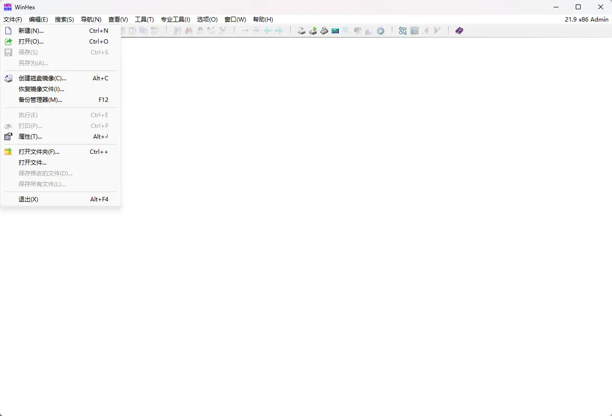
Task: Open the 文件(F) menu
Action: 13,20
